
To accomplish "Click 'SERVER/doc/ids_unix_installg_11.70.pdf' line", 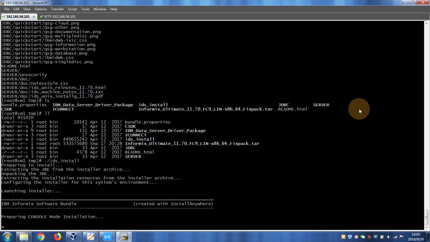I will [52, 96].
